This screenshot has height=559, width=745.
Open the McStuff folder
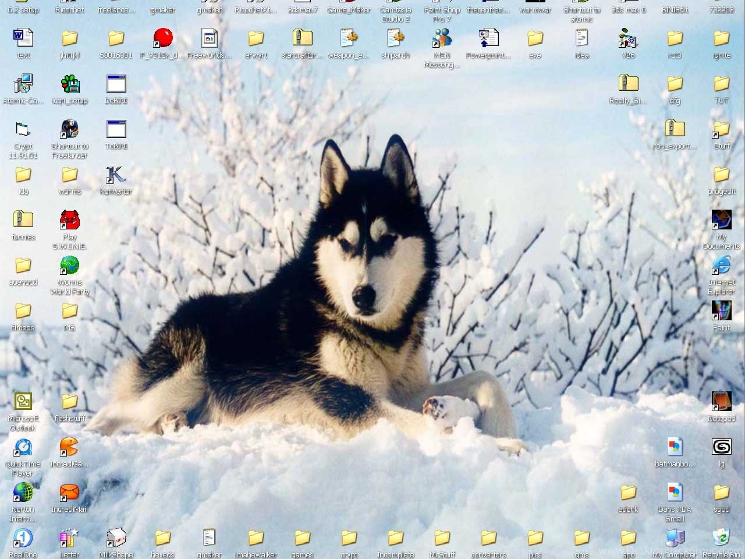point(442,538)
